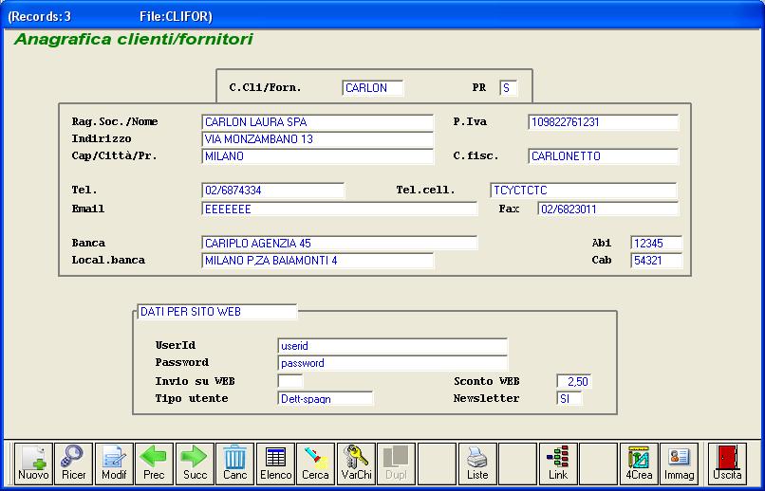
Task: Click the Local.banca field MILANO P.ZA BAIAMONTI 4
Action: (x=317, y=261)
